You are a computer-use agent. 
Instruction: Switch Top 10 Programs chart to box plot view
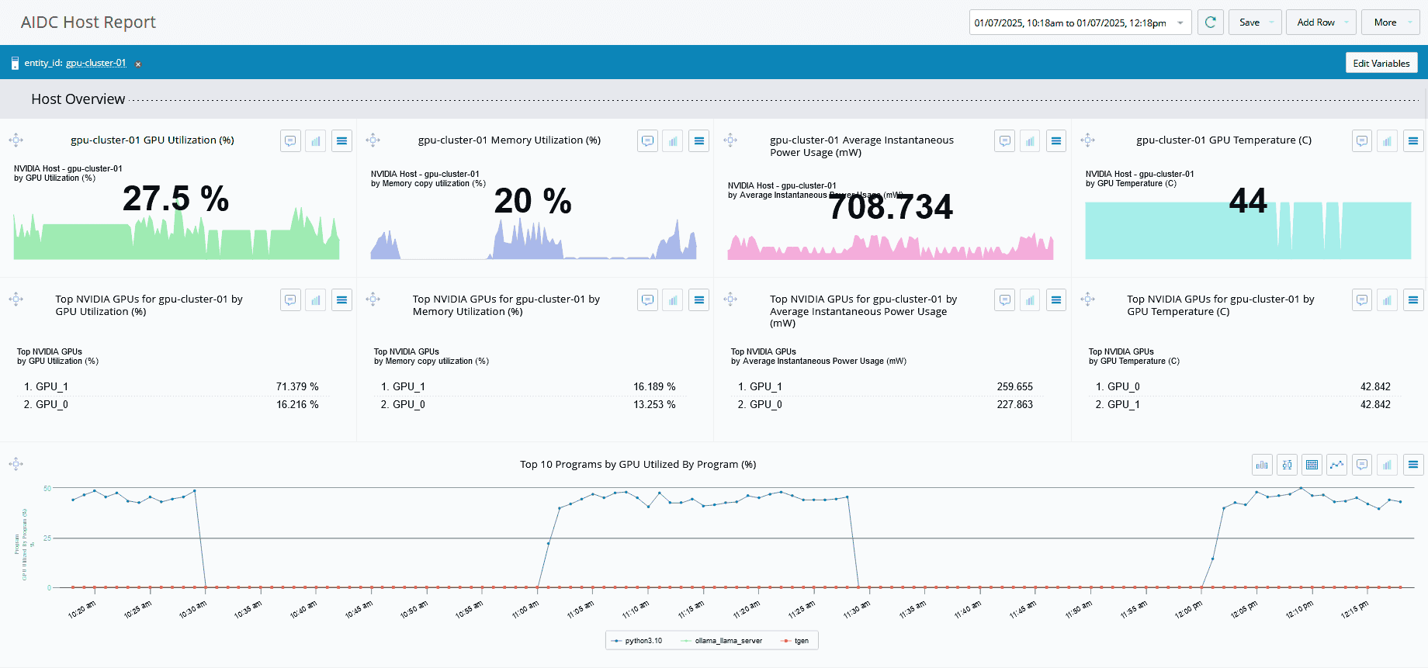pyautogui.click(x=1288, y=465)
